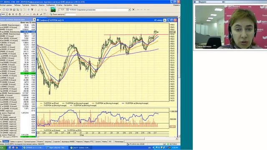Open the Сообщения menu

click(50, 5)
